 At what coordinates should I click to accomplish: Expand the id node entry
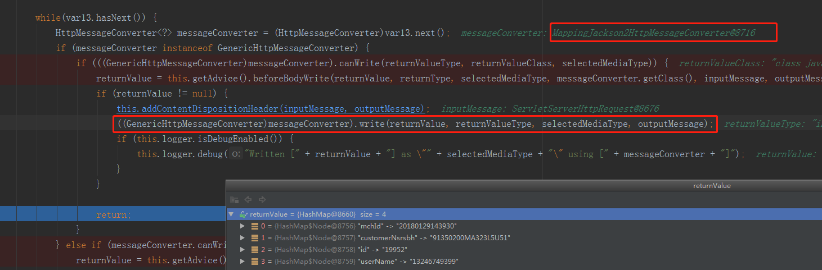click(x=242, y=249)
